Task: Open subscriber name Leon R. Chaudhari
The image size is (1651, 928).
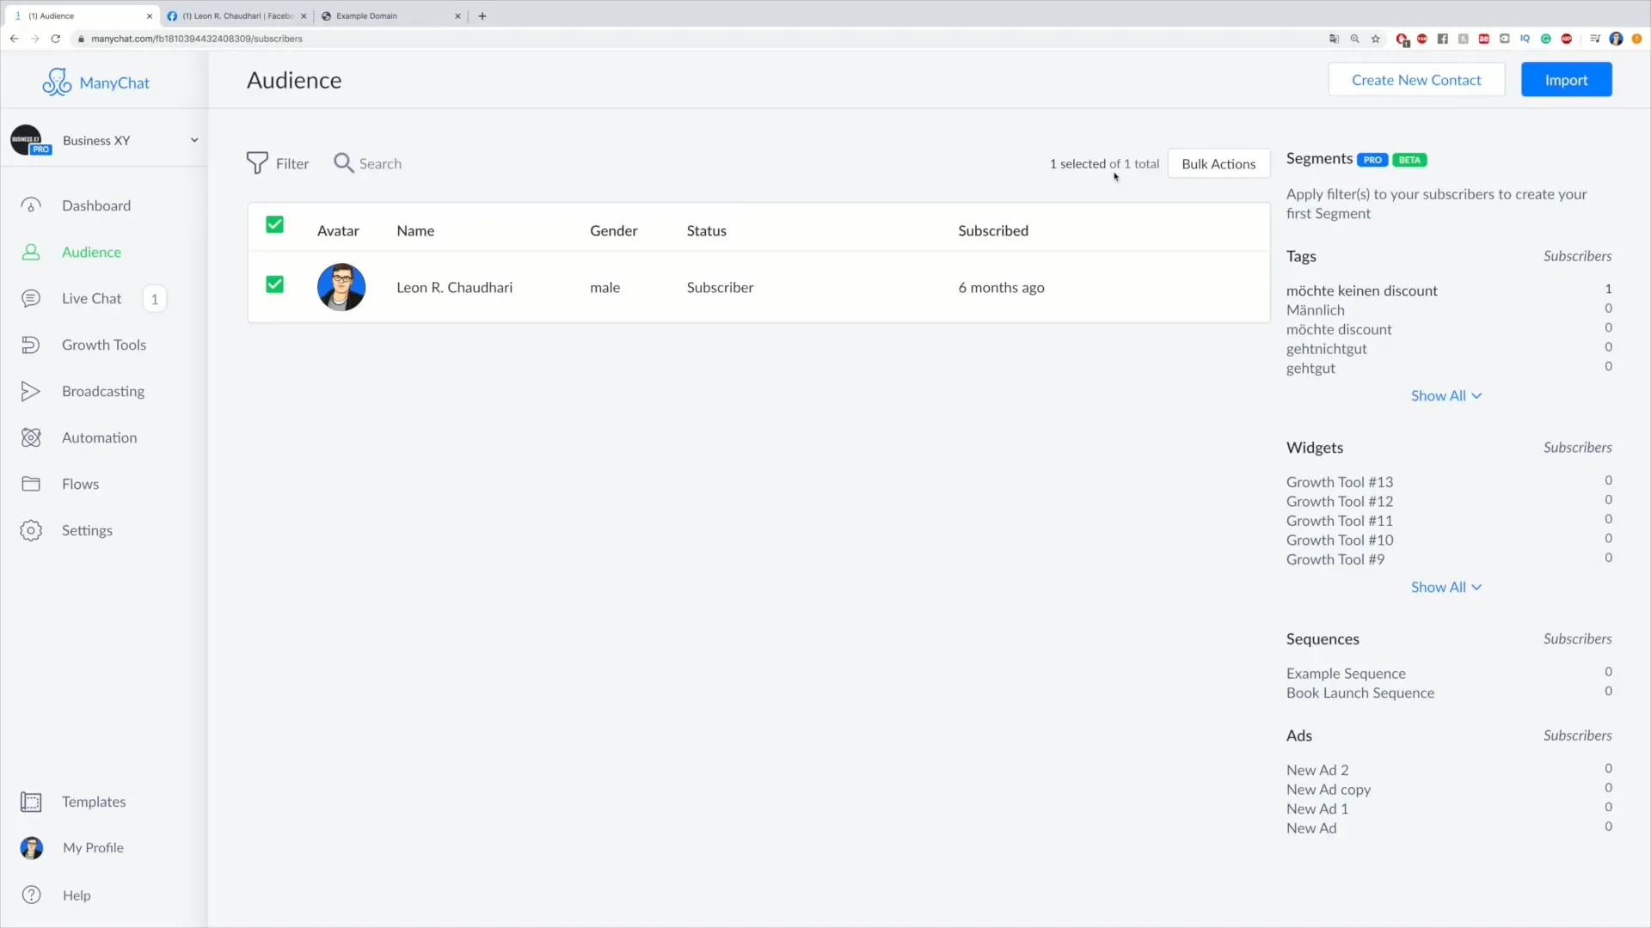Action: 454,287
